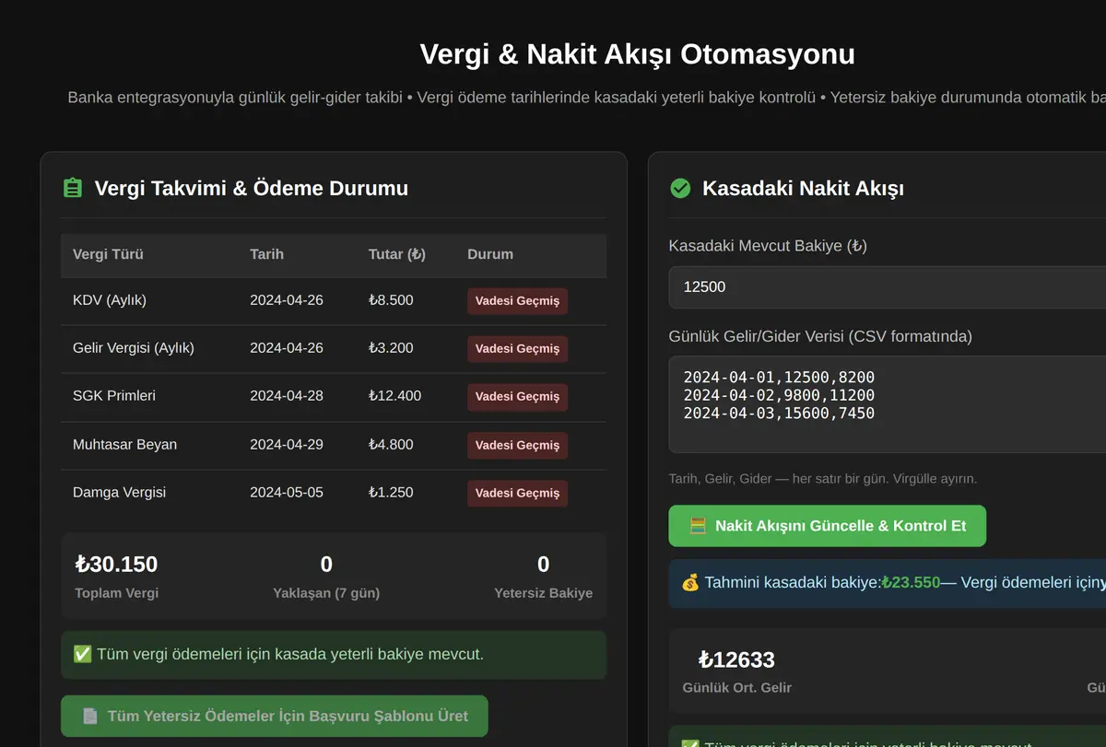Click the ₺23.550 estimated balance value
Screen dimensions: 1106x747
click(911, 583)
